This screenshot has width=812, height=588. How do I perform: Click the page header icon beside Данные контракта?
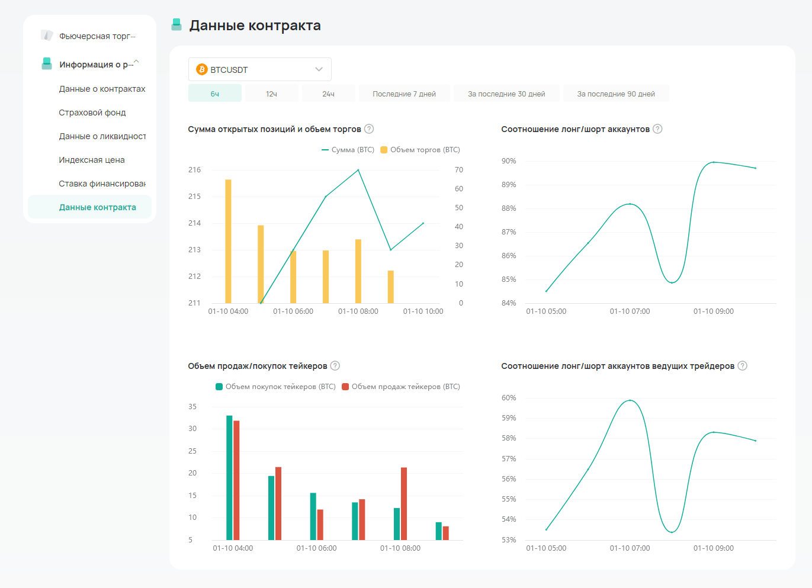pyautogui.click(x=176, y=25)
